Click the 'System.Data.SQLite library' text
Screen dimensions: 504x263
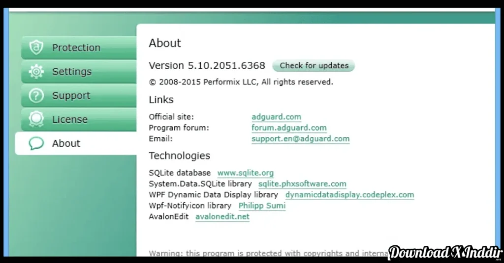(x=200, y=184)
